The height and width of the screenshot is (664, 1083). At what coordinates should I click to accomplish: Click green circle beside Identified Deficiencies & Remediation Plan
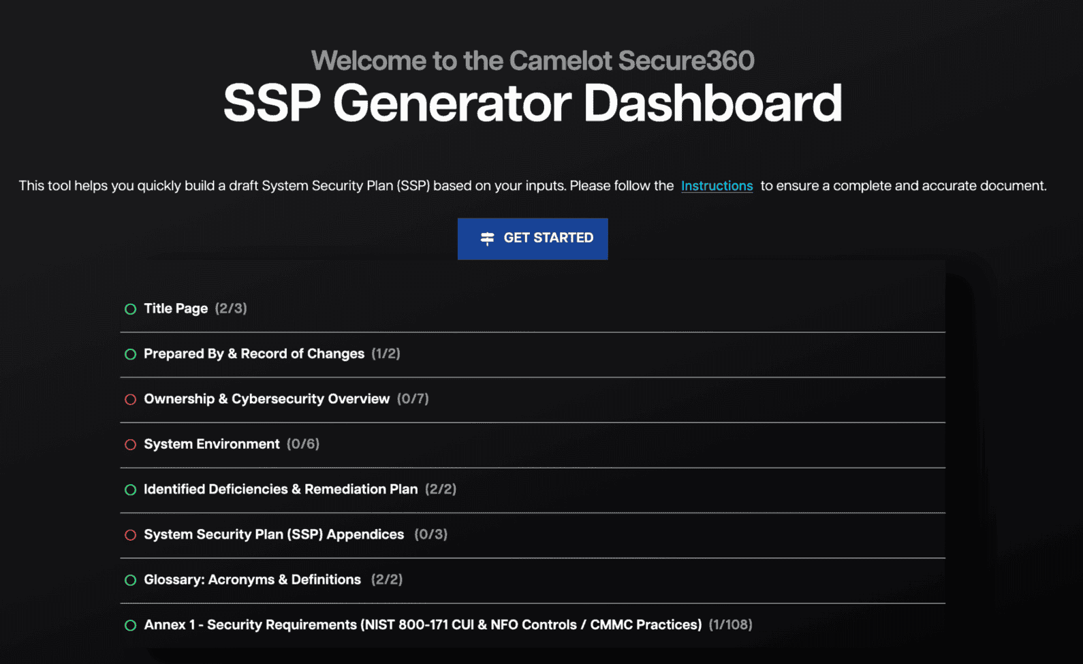pos(130,490)
